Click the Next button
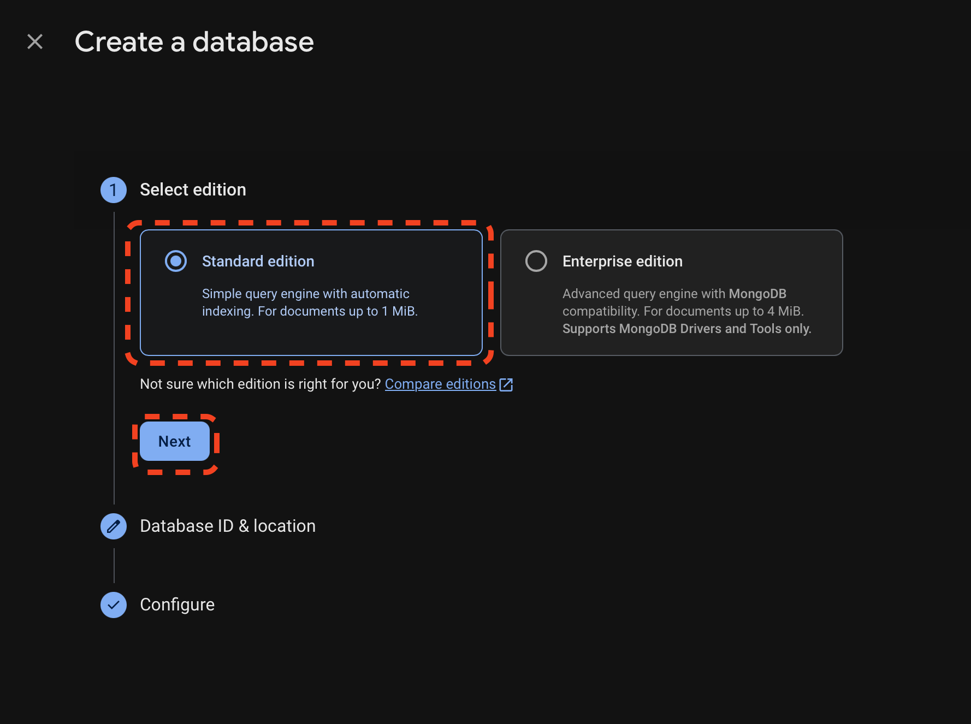The width and height of the screenshot is (971, 724). click(x=175, y=441)
